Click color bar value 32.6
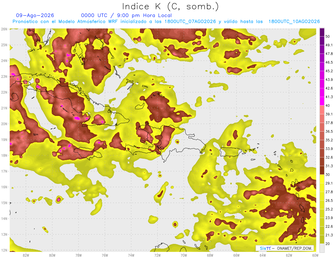Viewport: 335px width, 259px height. [x=329, y=157]
